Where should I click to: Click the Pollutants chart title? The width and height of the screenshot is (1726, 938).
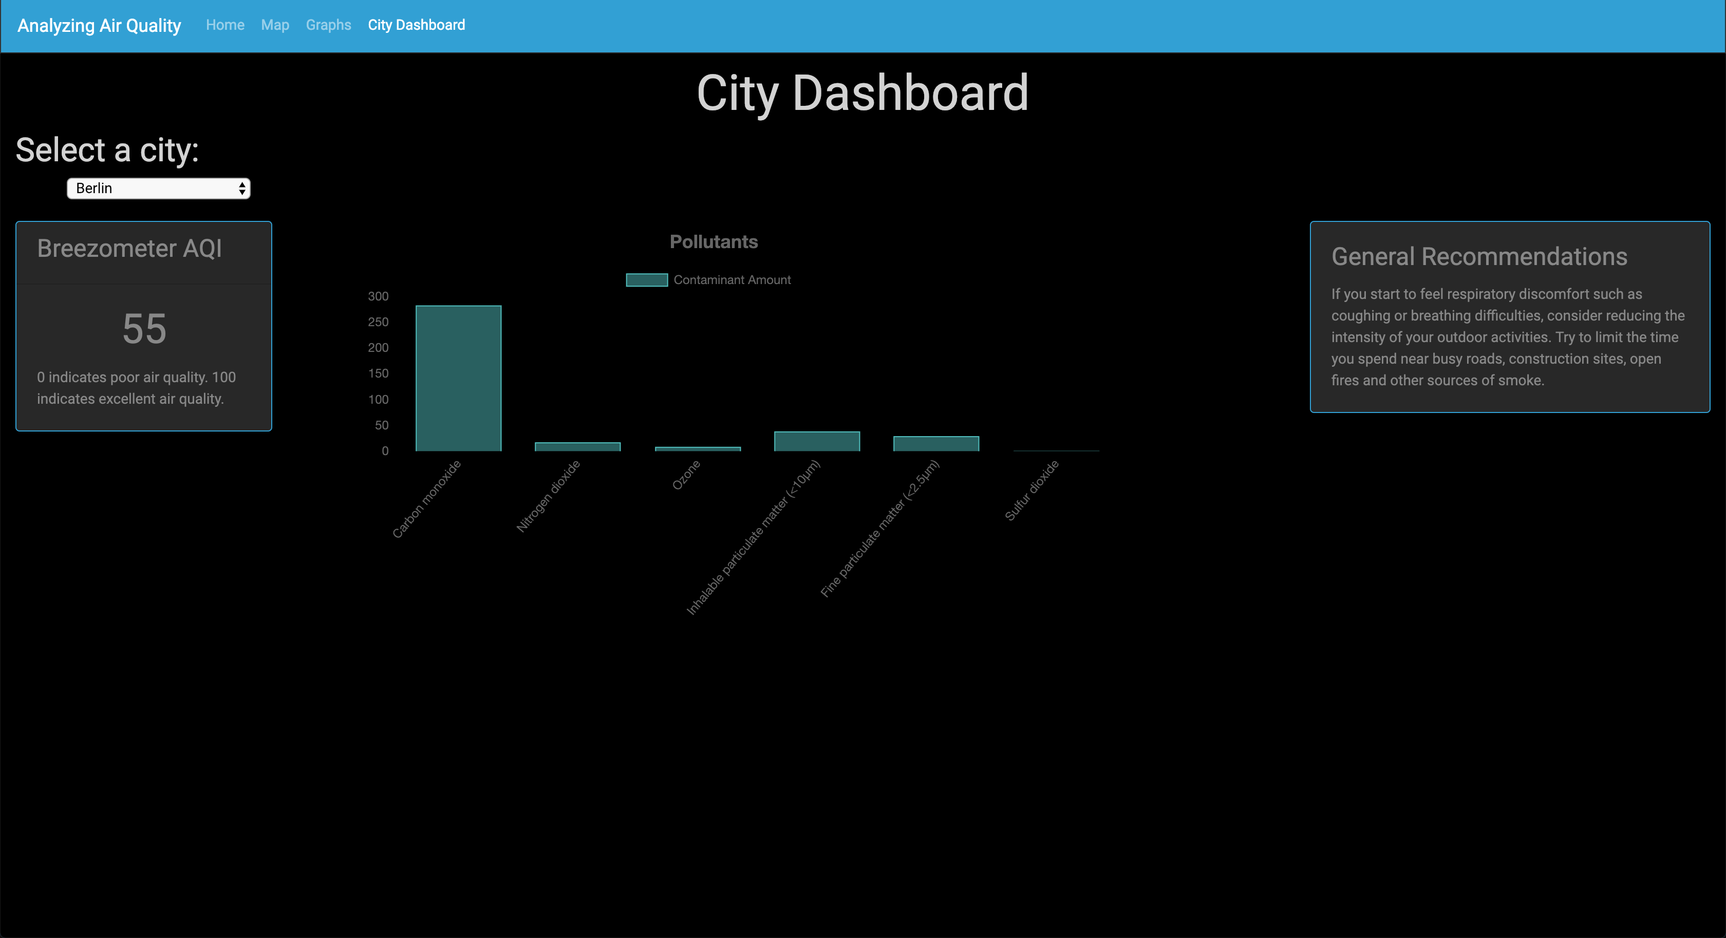click(x=714, y=242)
